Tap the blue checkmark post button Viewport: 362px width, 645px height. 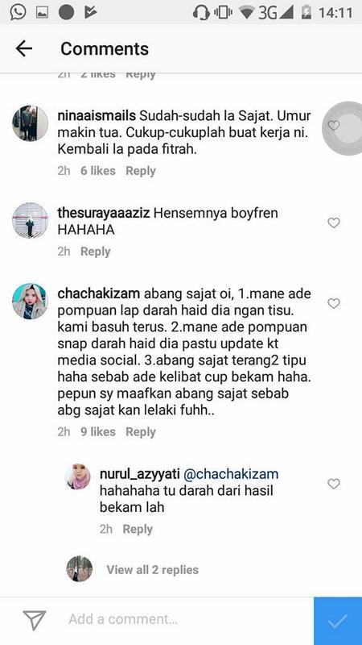point(338,621)
